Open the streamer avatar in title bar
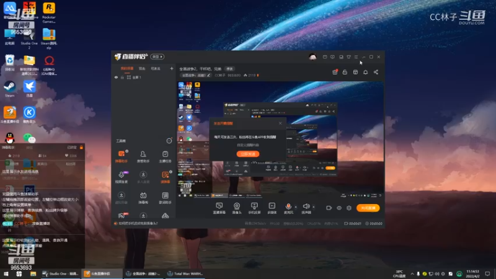 [312, 57]
